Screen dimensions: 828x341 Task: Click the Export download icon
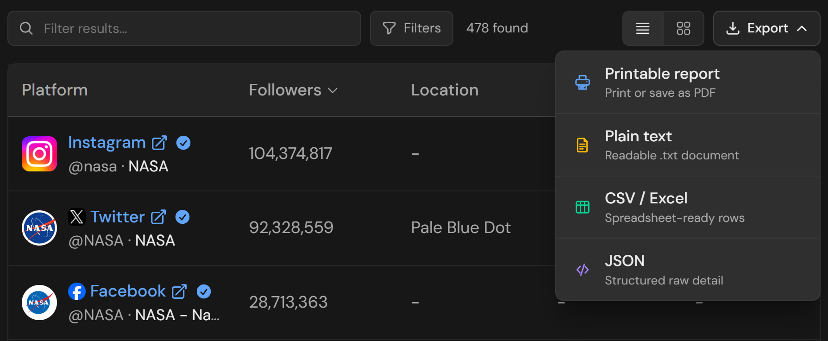(733, 28)
